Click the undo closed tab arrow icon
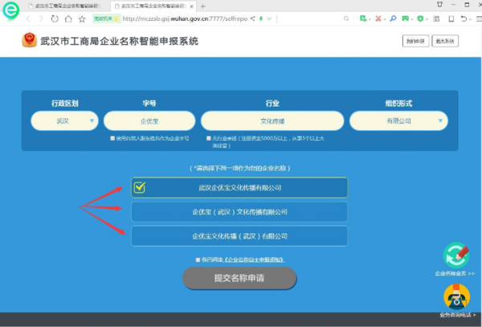Viewport: 482px width, 327px height. pos(464,18)
